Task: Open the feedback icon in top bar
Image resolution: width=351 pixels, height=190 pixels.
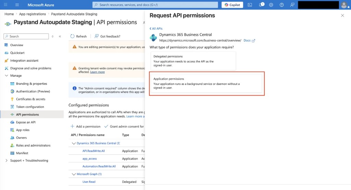Action: (292, 5)
